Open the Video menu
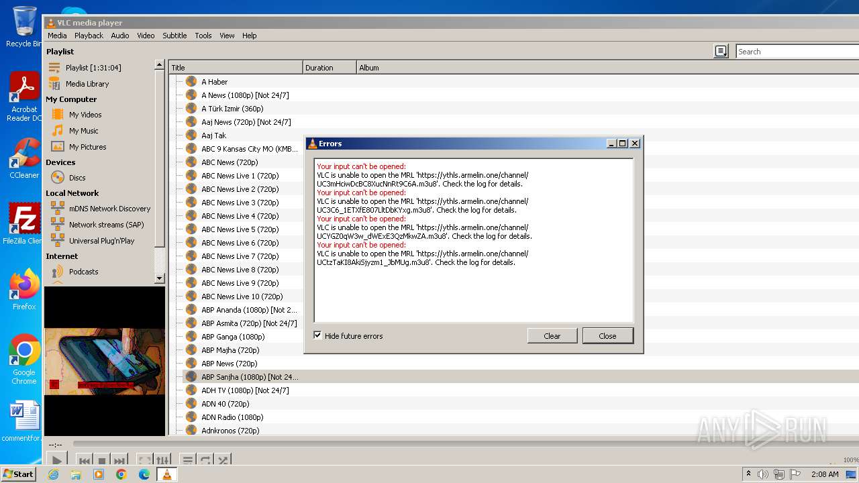This screenshot has width=859, height=483. click(x=146, y=36)
